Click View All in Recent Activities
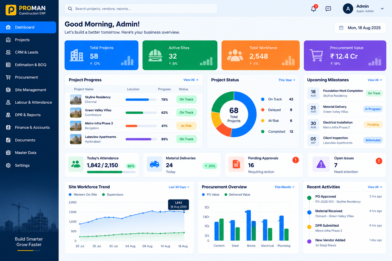Viewport: 392px width, 261px height. (x=375, y=187)
